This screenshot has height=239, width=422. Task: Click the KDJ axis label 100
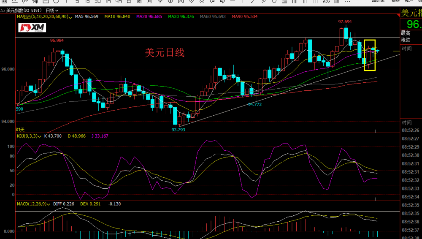[x=11, y=147]
